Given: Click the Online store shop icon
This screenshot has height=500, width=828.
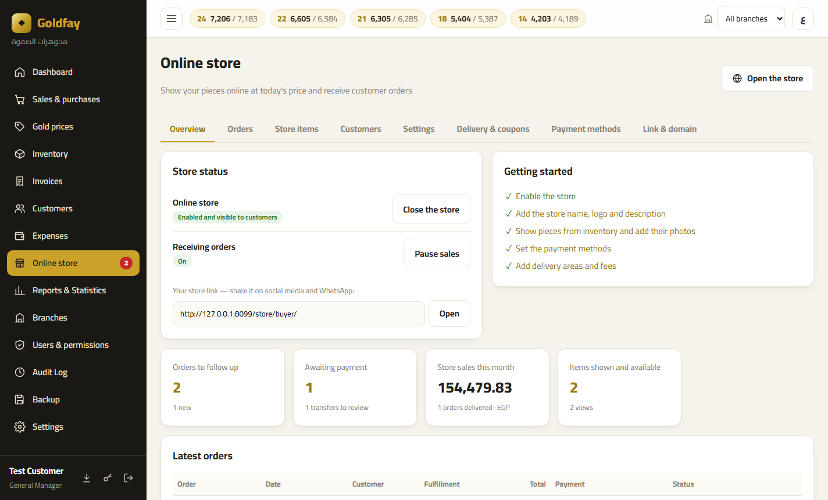Looking at the screenshot, I should (20, 263).
